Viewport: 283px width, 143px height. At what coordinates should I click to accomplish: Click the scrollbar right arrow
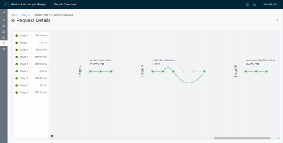pyautogui.click(x=279, y=138)
